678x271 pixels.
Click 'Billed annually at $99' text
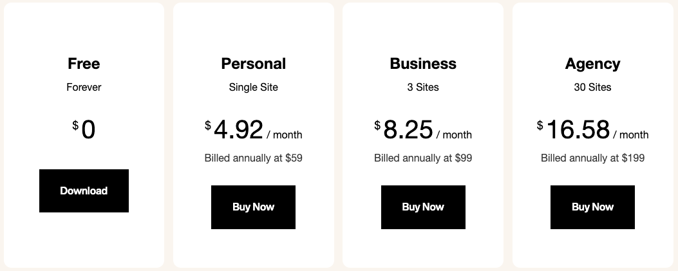coord(423,158)
